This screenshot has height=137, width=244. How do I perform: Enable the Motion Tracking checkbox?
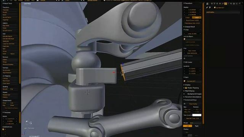[x=186, y=88]
